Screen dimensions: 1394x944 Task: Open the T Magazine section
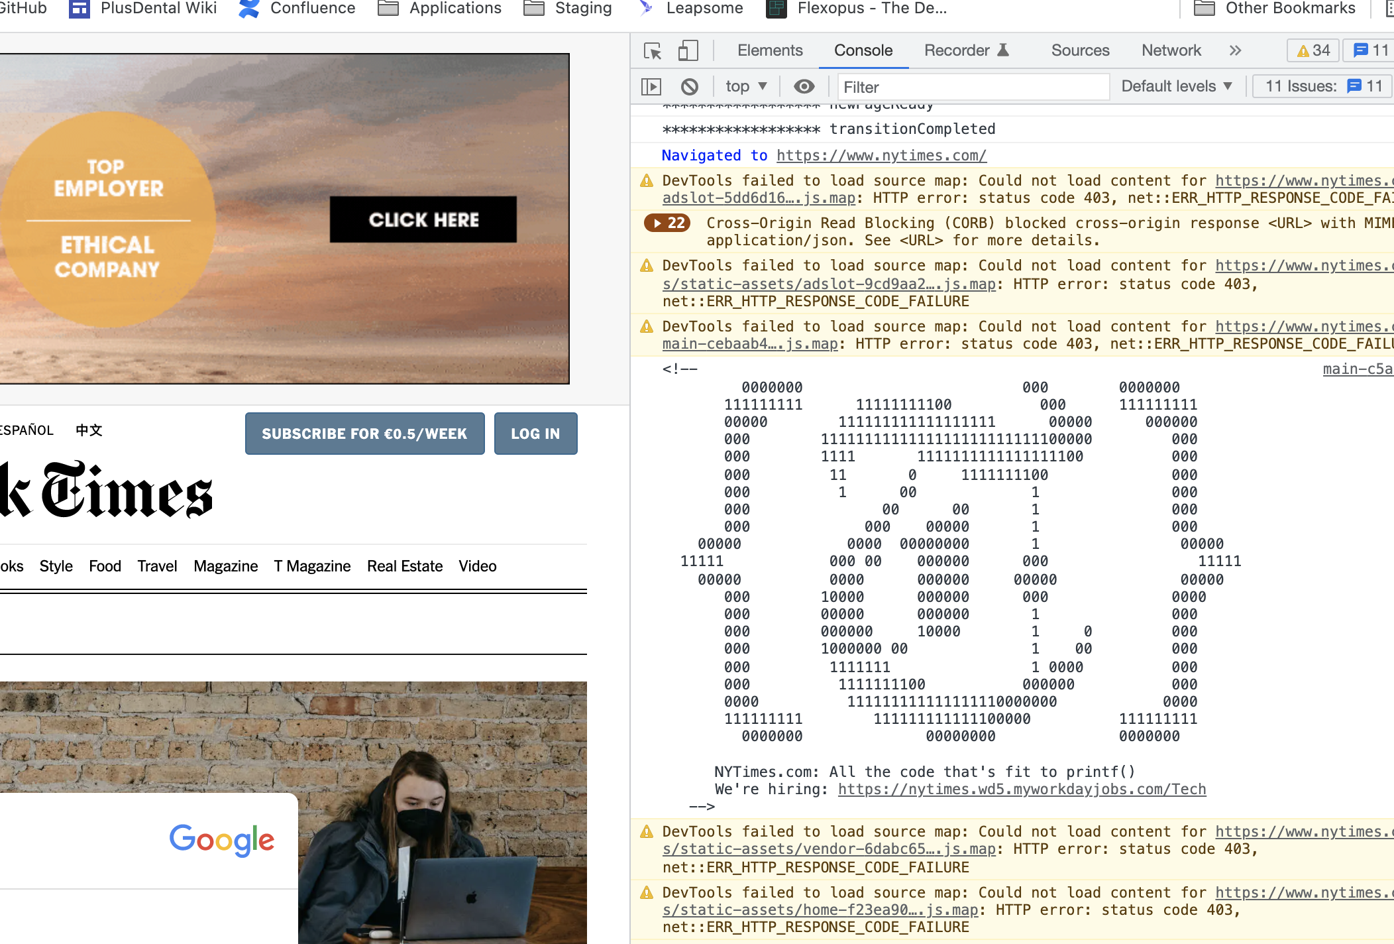(x=312, y=566)
